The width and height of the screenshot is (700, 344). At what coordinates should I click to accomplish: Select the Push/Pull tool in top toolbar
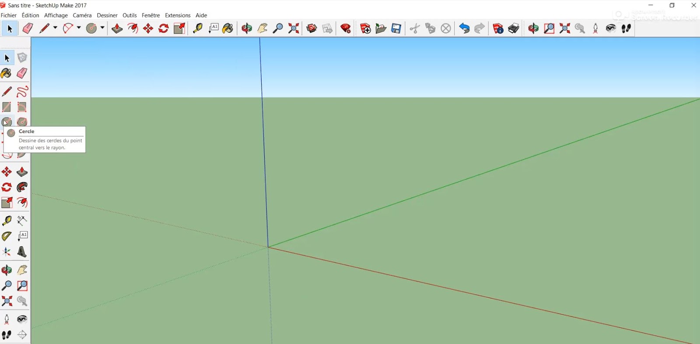[117, 28]
